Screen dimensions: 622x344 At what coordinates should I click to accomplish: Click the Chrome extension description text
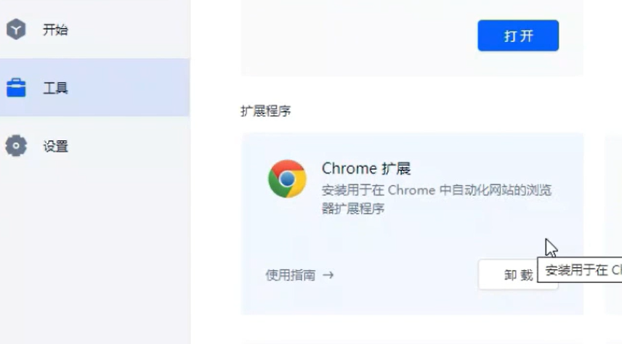[x=437, y=199]
